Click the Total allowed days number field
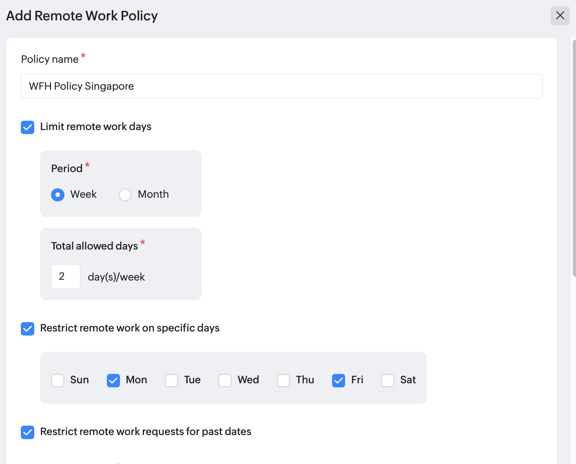576x464 pixels. tap(66, 276)
